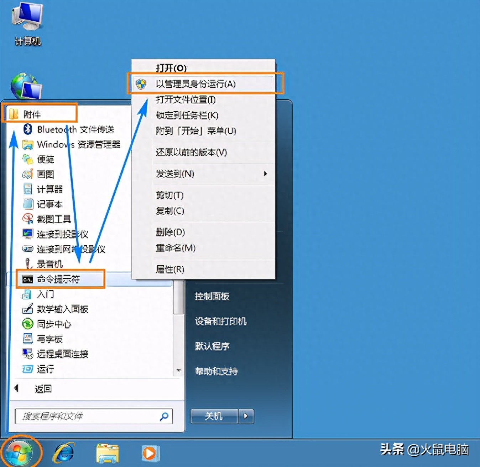Image resolution: width=480 pixels, height=467 pixels.
Task: Expand shutdown options beside 关机
Action: (x=246, y=416)
